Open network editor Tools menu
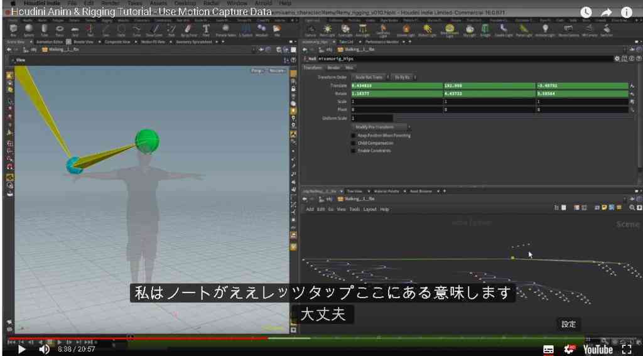The width and height of the screenshot is (643, 356). click(354, 209)
